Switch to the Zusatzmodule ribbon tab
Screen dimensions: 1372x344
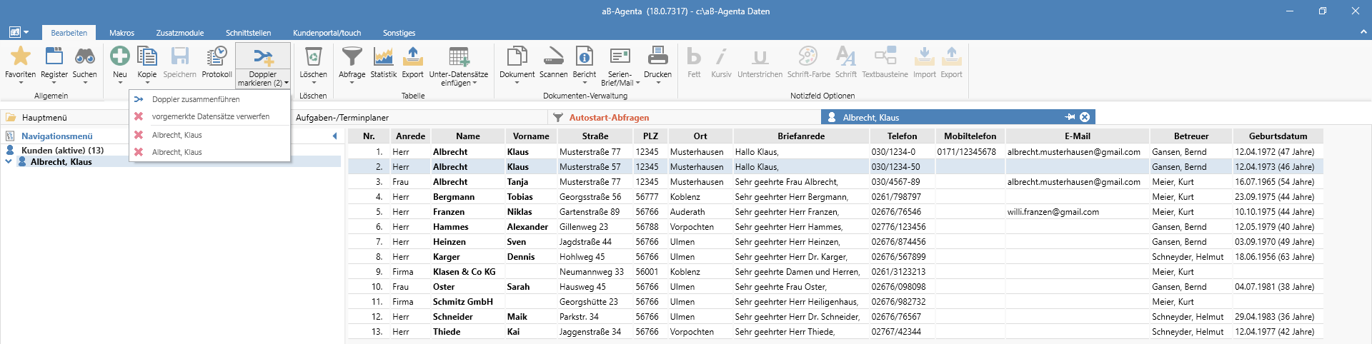(x=180, y=33)
